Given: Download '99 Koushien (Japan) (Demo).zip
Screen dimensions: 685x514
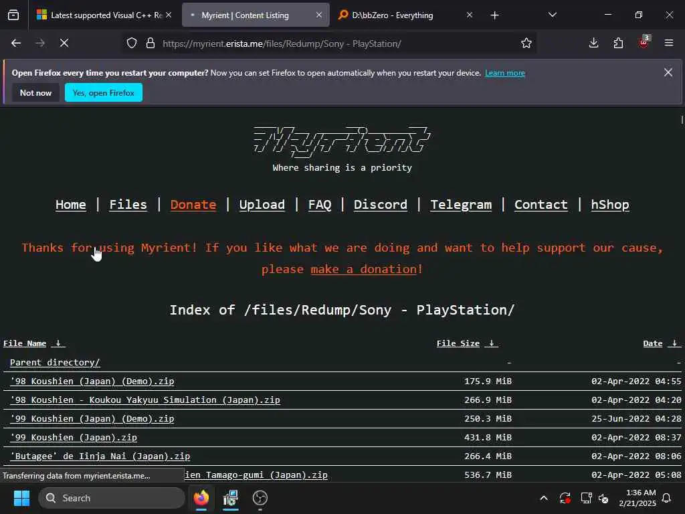Looking at the screenshot, I should [x=92, y=419].
